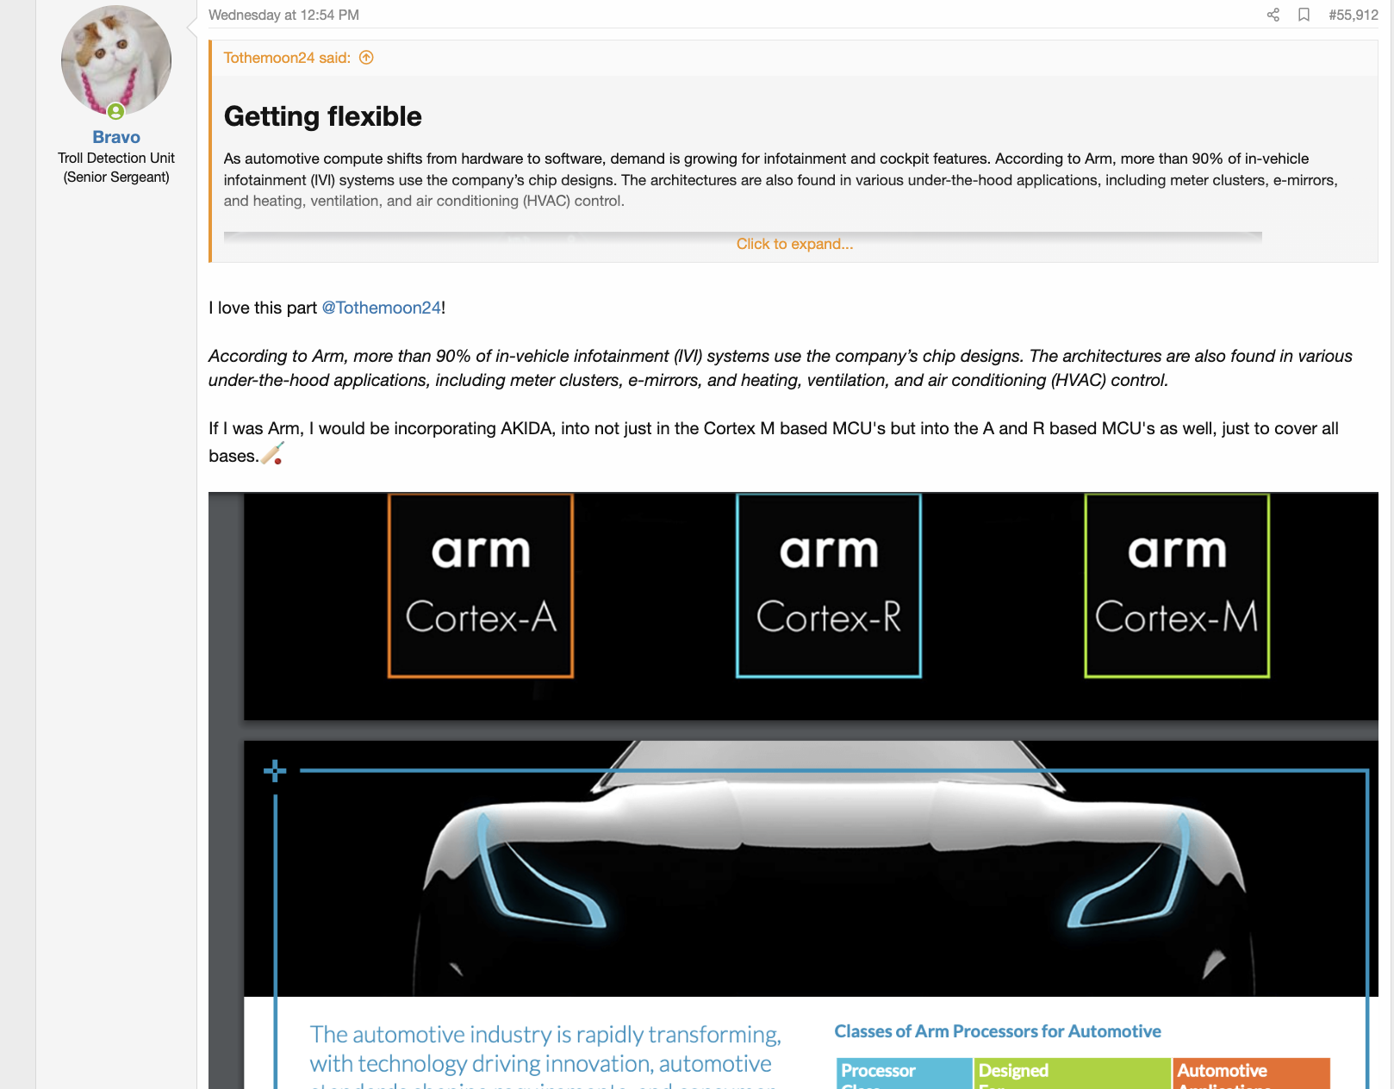Click the blue 'Processor' table header cell
Viewport: 1394px width, 1089px height.
pos(904,1072)
